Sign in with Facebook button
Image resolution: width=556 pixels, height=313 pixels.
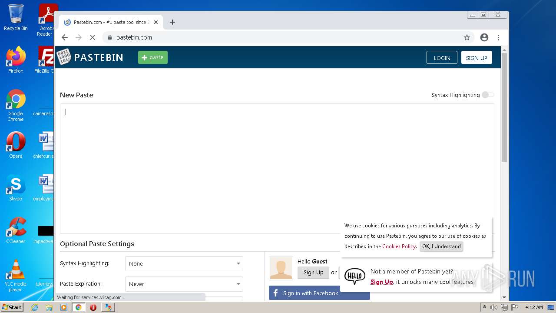[319, 293]
